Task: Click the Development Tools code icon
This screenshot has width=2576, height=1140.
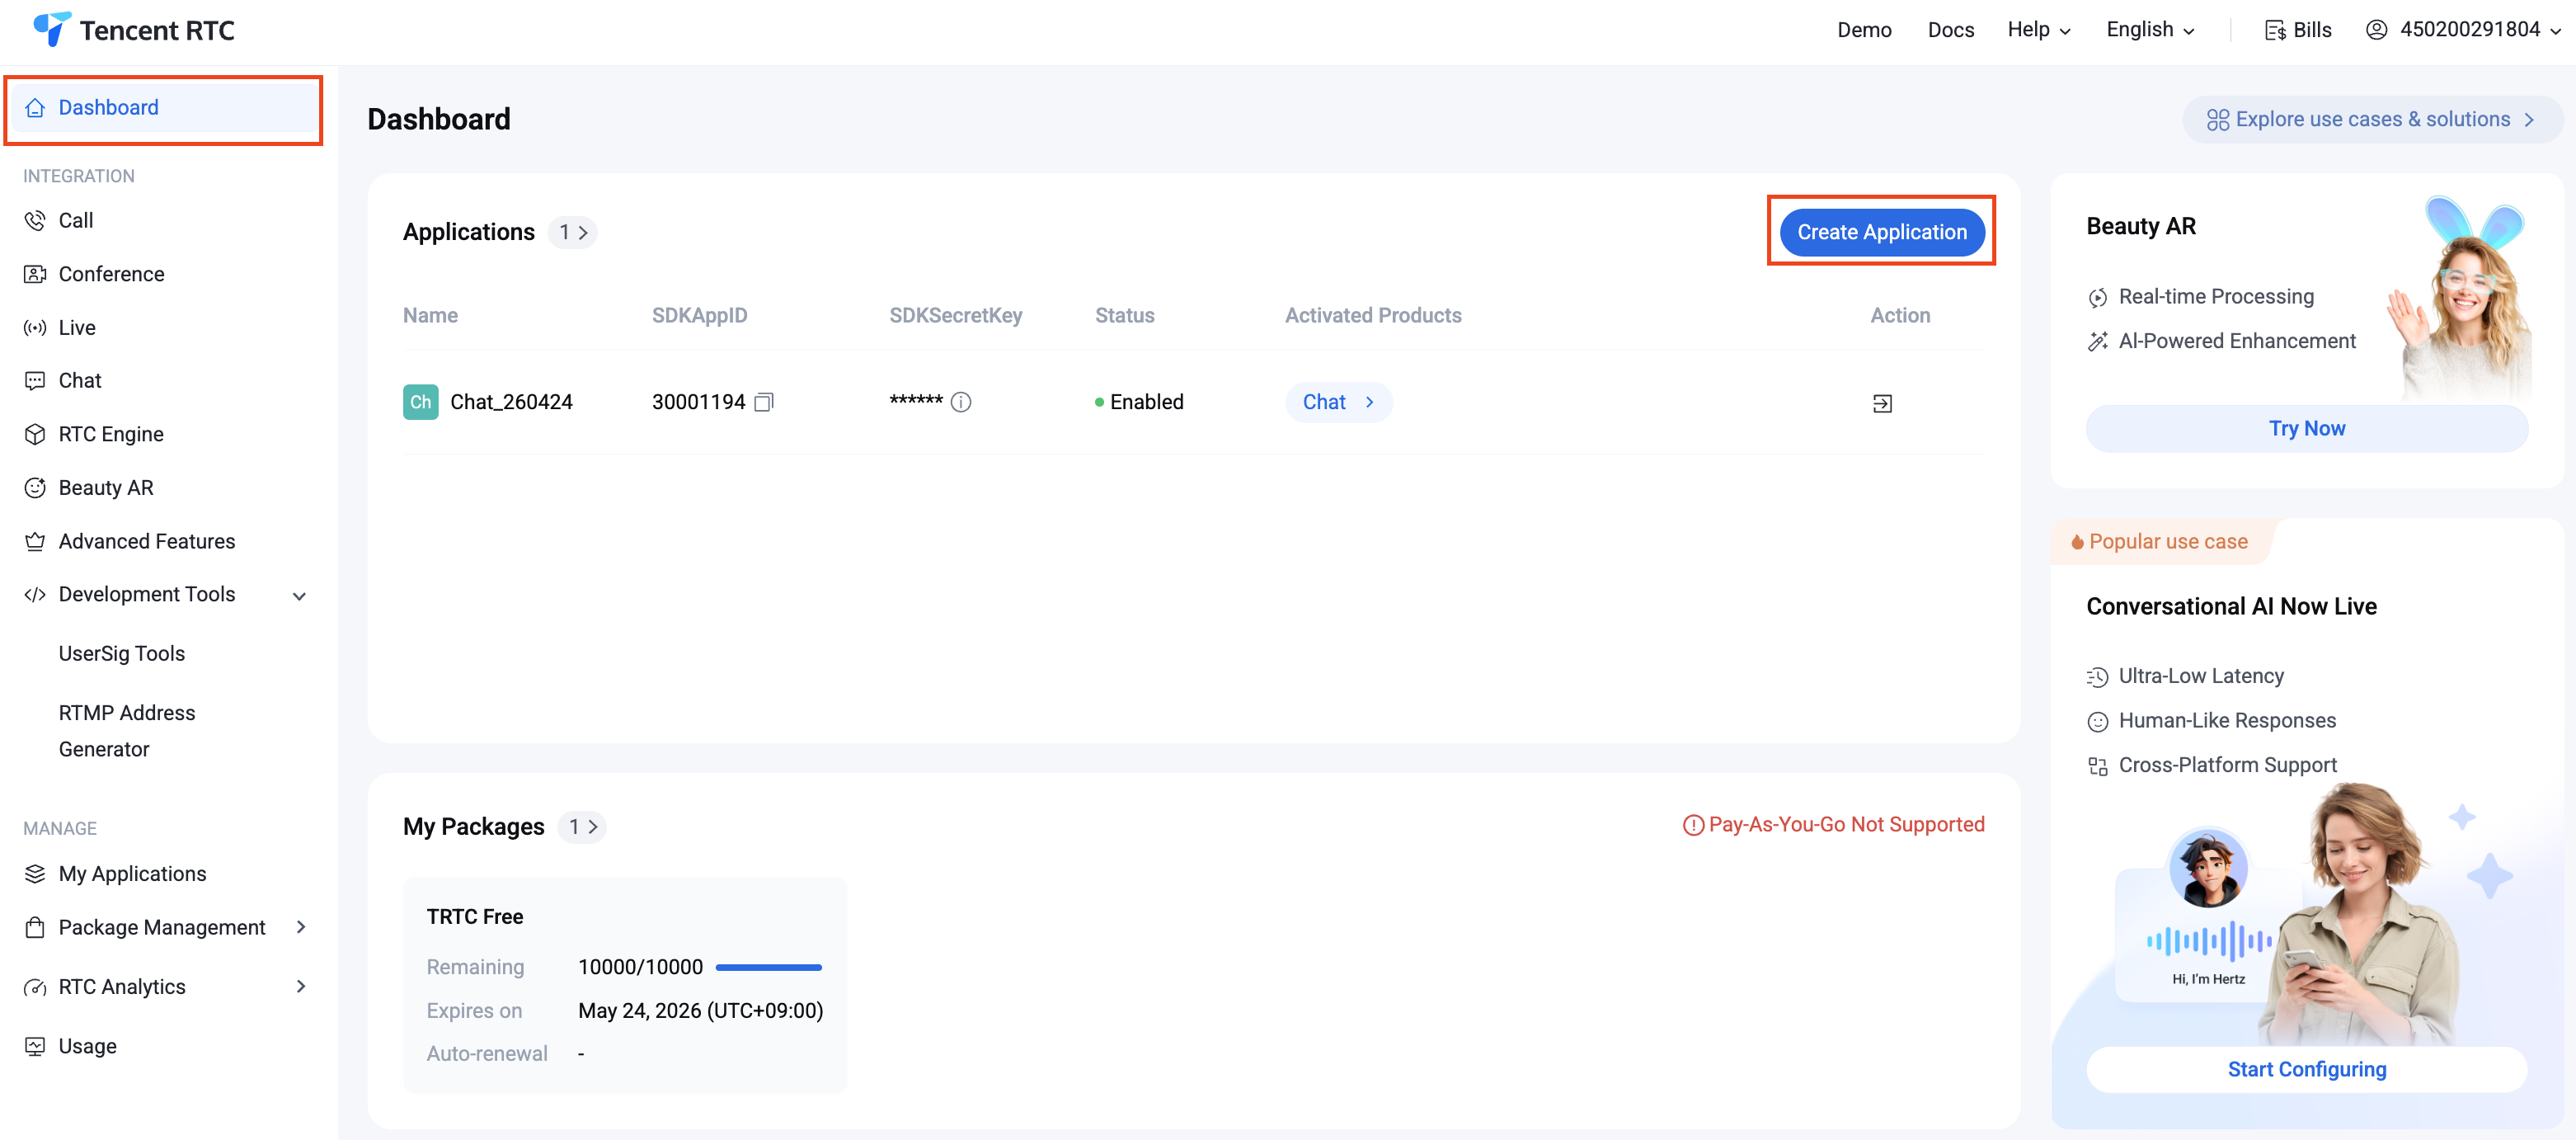Action: pyautogui.click(x=35, y=595)
